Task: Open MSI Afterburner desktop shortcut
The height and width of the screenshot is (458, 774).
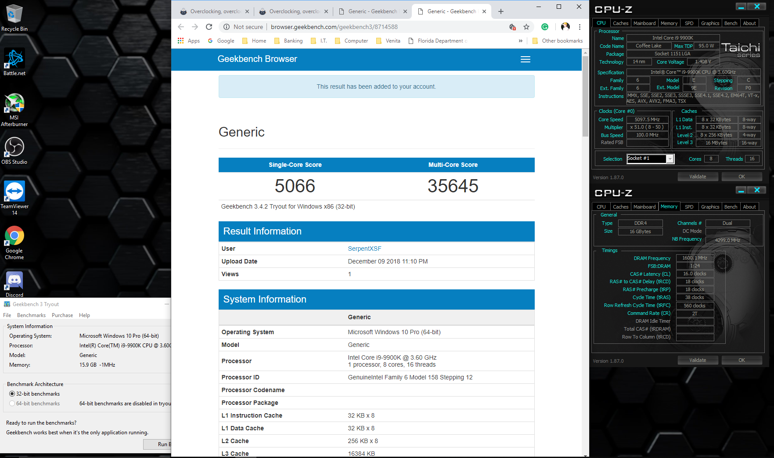Action: click(14, 110)
